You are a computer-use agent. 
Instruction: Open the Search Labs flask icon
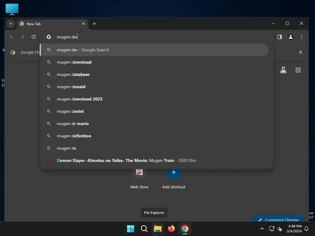click(283, 70)
